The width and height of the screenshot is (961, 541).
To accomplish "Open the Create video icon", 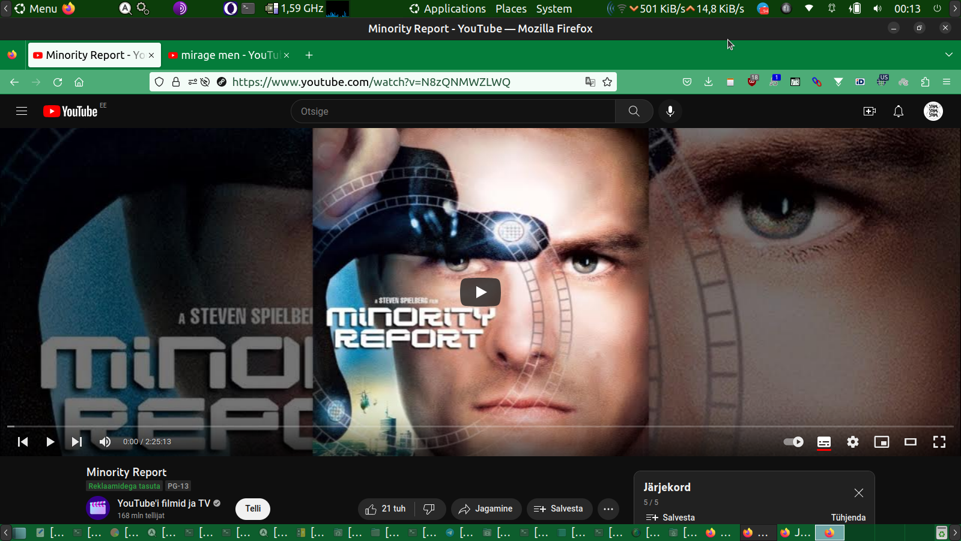I will coord(869,111).
